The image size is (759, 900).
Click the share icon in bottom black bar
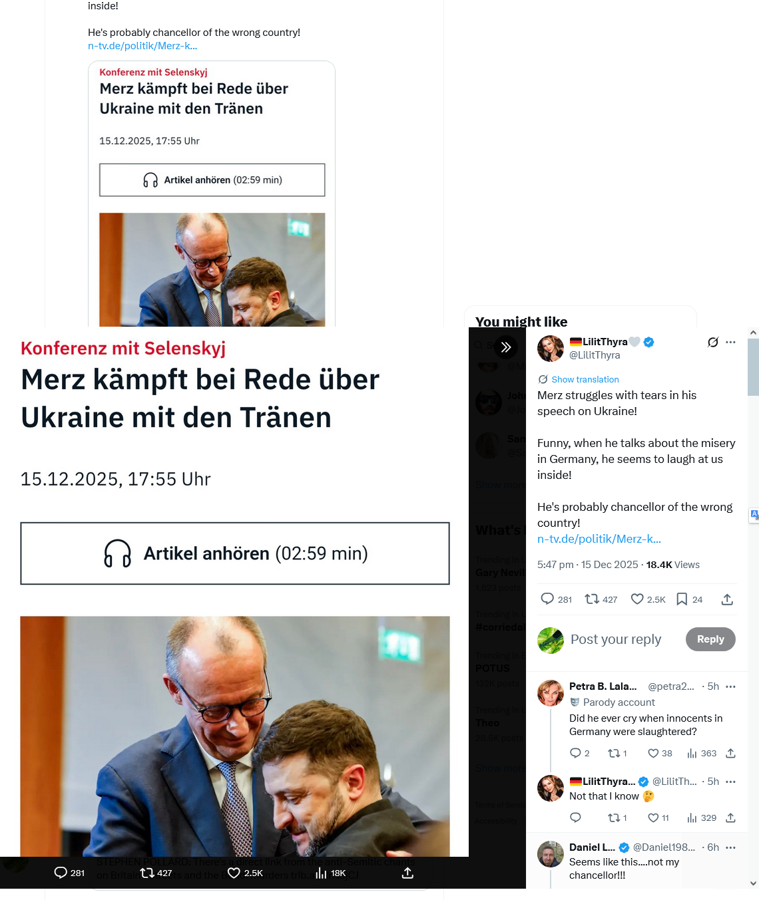point(407,873)
